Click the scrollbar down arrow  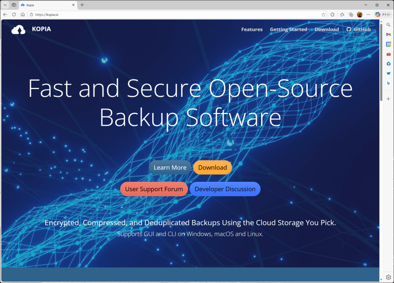tap(381, 279)
